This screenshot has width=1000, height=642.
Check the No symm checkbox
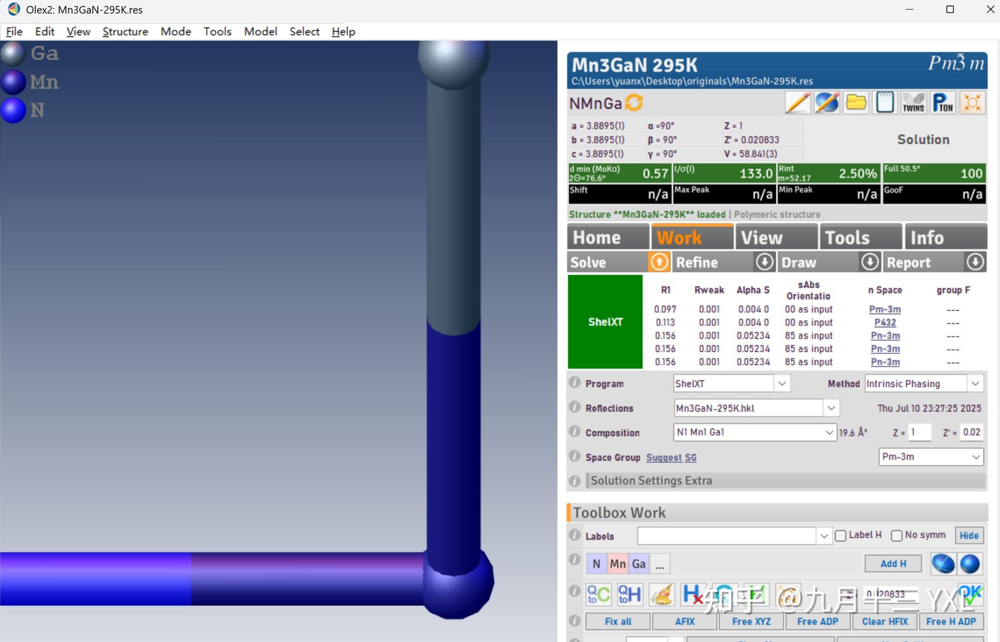(897, 536)
